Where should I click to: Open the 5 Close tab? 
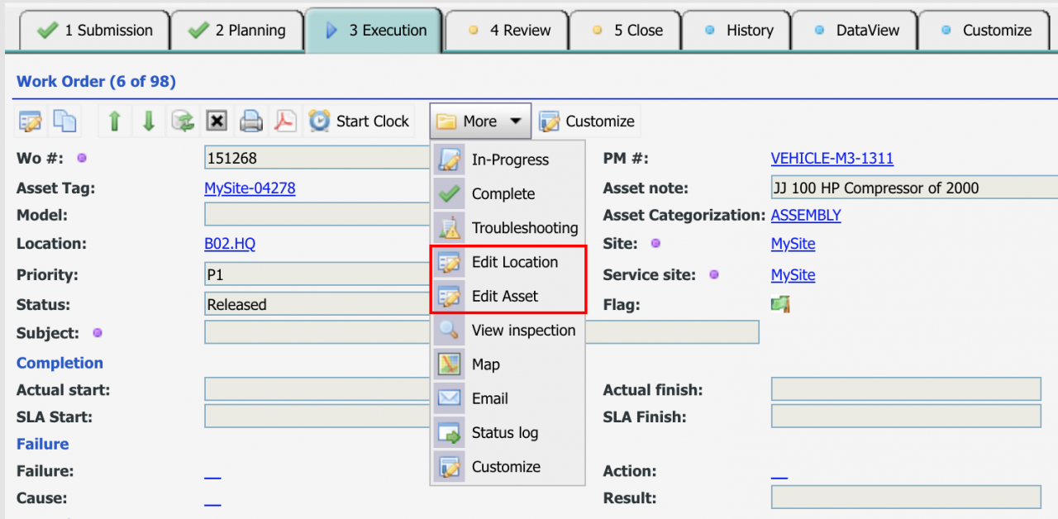(x=625, y=31)
